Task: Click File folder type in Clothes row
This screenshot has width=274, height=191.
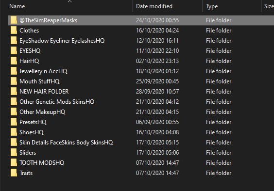Action: (x=219, y=31)
